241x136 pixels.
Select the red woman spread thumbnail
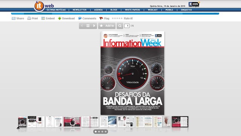[72, 122]
